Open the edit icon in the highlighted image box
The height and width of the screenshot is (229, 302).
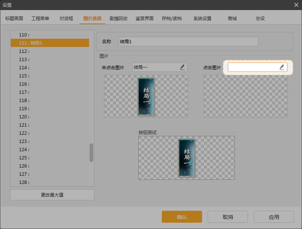click(282, 67)
